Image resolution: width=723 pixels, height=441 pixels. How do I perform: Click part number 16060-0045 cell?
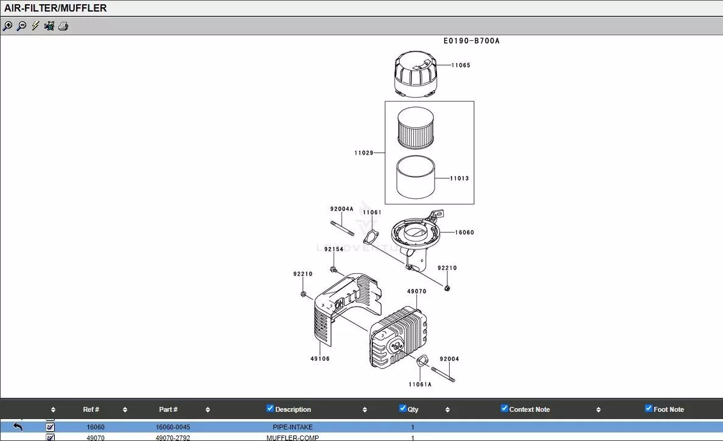[x=173, y=428]
